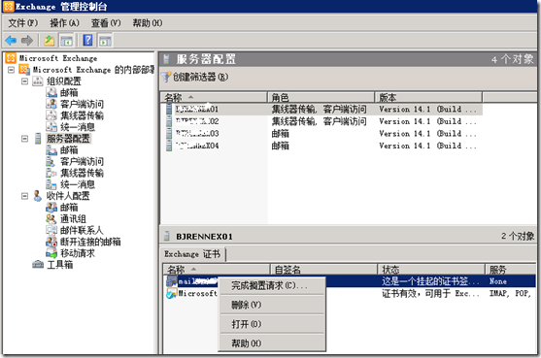Click the Microsoft certificate icon in list
The width and height of the screenshot is (541, 358).
[x=172, y=293]
